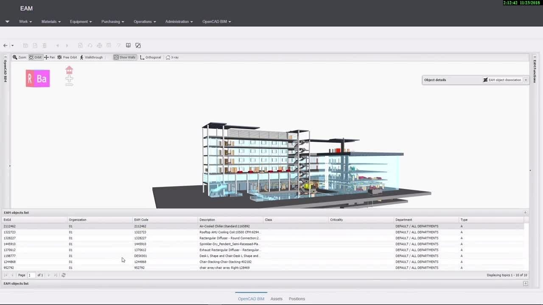Viewport: 543px width, 305px height.
Task: Toggle X-ray rendering mode
Action: (172, 57)
